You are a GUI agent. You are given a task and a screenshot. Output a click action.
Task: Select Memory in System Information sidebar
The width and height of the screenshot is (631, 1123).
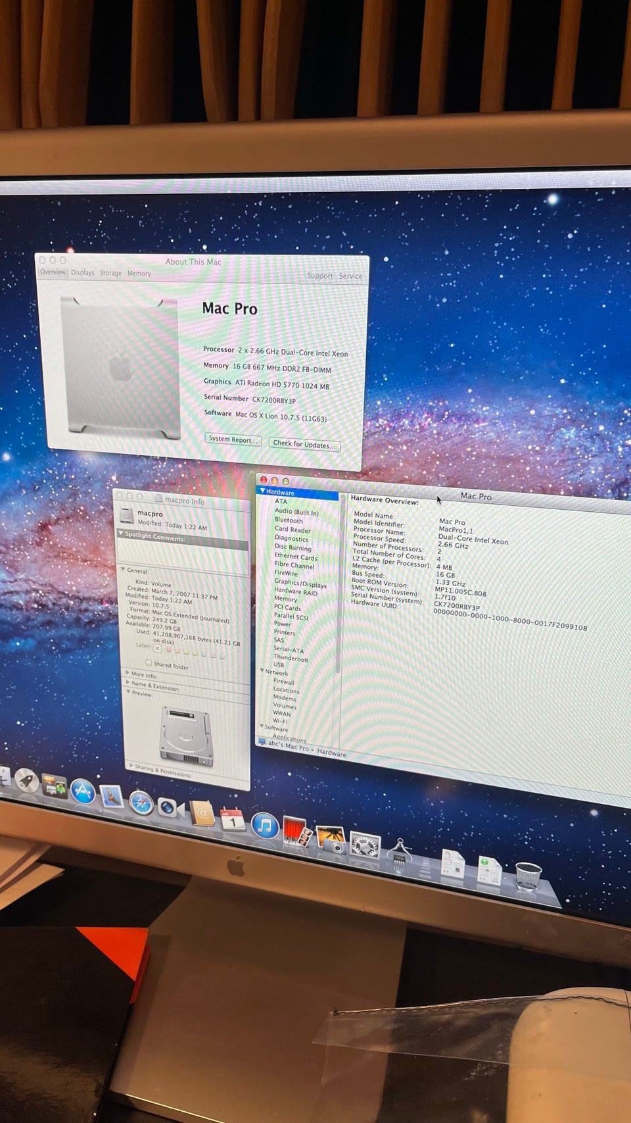click(x=285, y=599)
